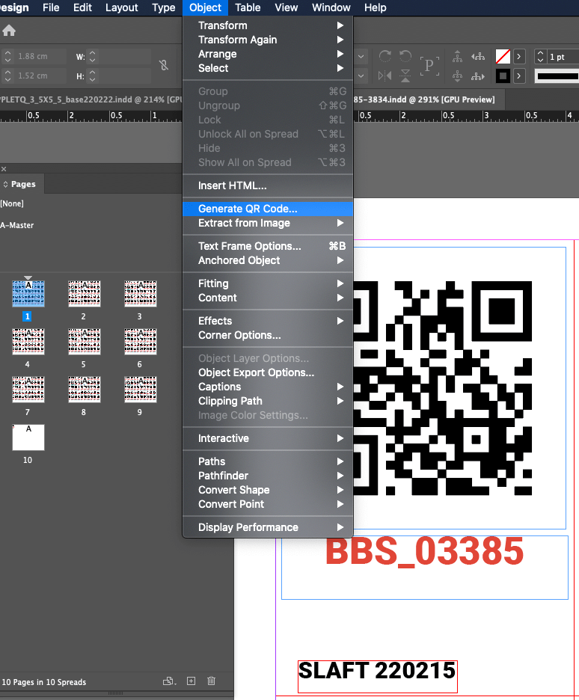Click the 1.52 cm position field
Viewport: 579px width, 700px height.
(x=40, y=76)
